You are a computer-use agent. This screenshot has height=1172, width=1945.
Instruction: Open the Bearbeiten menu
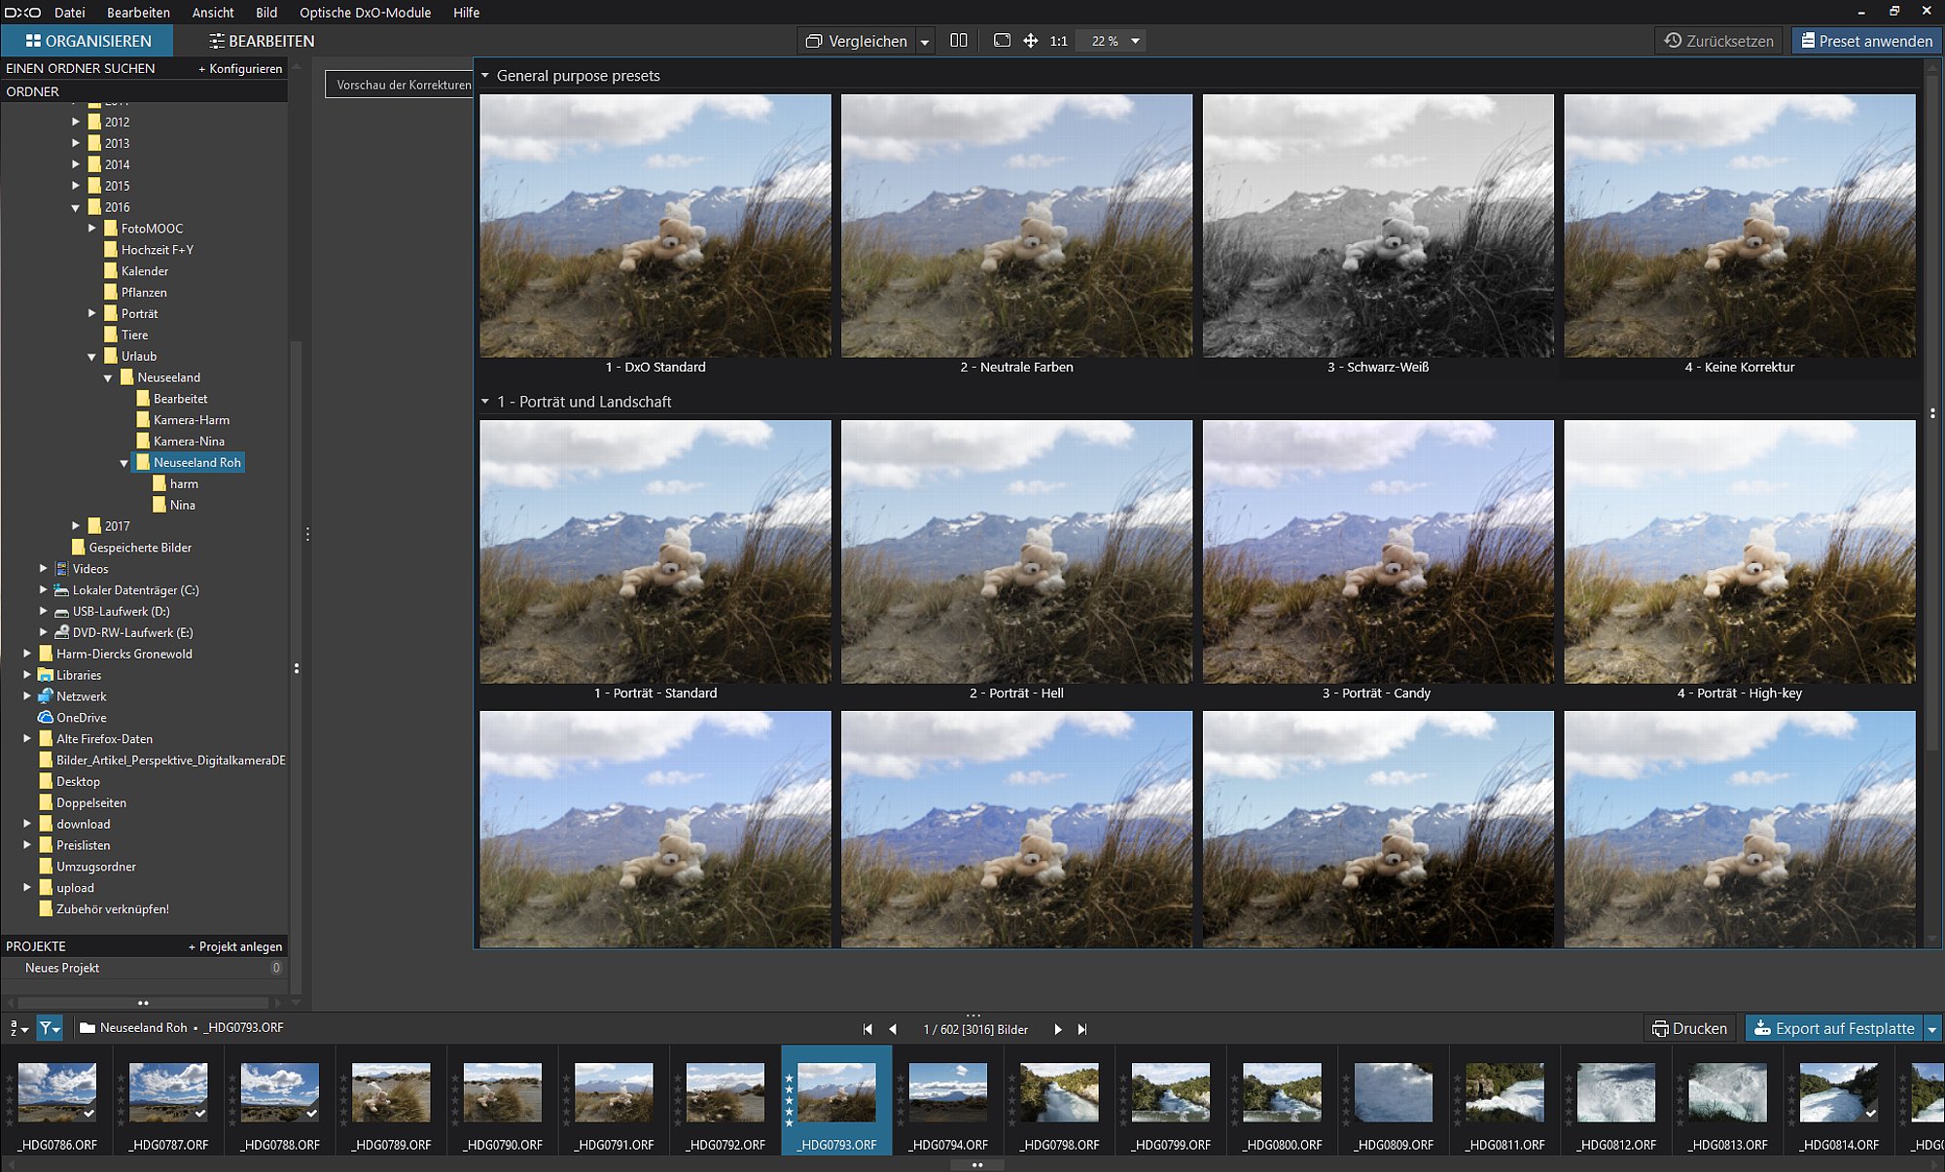(138, 13)
